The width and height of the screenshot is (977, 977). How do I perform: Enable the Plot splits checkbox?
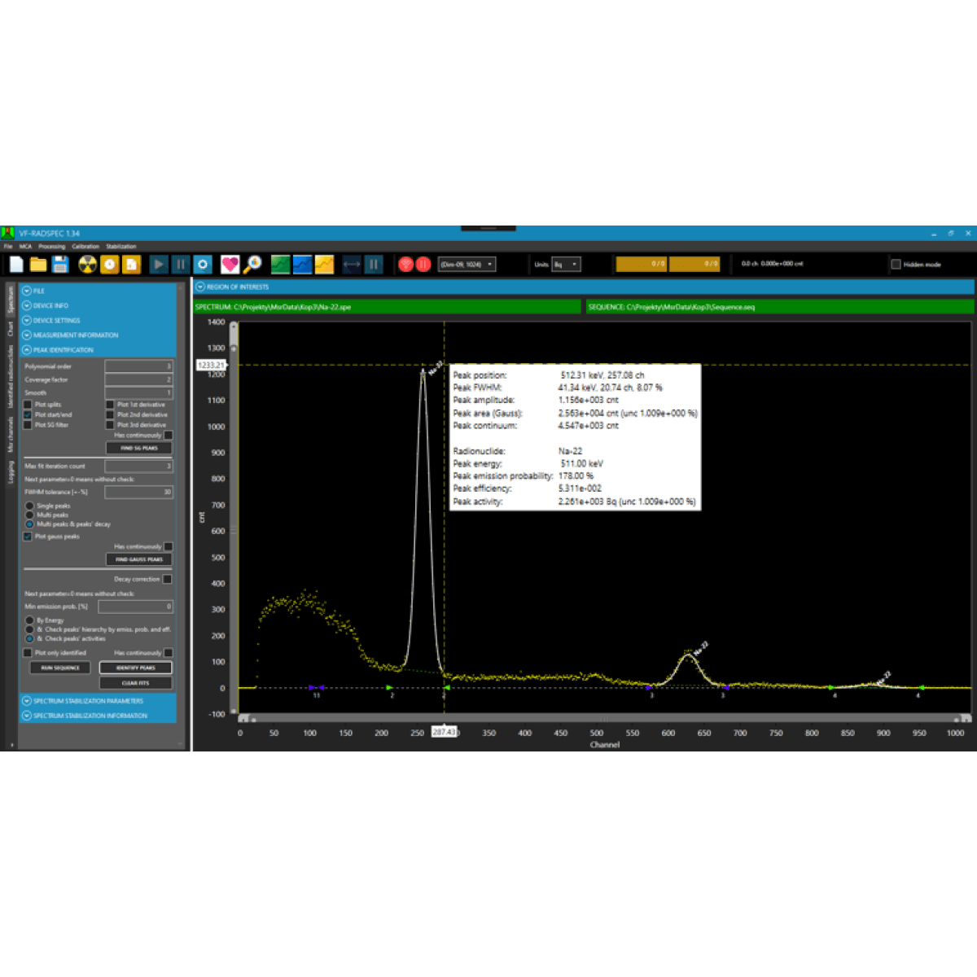(28, 405)
